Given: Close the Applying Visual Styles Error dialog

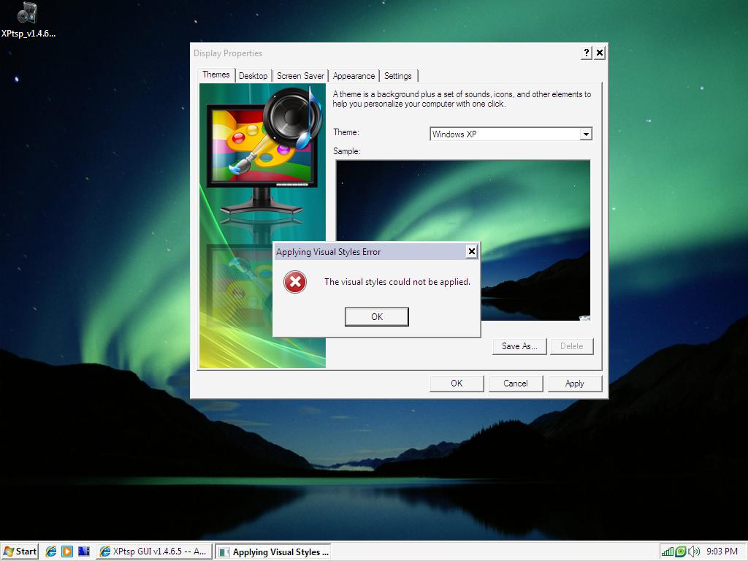Looking at the screenshot, I should (471, 251).
